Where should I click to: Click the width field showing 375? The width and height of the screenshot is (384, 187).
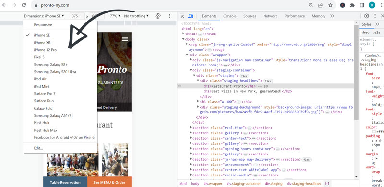(x=77, y=16)
